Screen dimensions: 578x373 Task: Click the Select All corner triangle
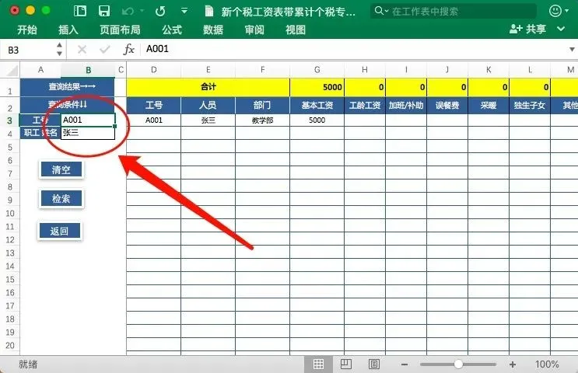click(x=12, y=70)
